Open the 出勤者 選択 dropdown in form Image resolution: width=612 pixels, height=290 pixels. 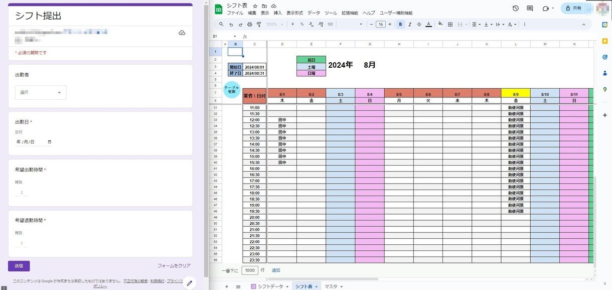[x=41, y=92]
